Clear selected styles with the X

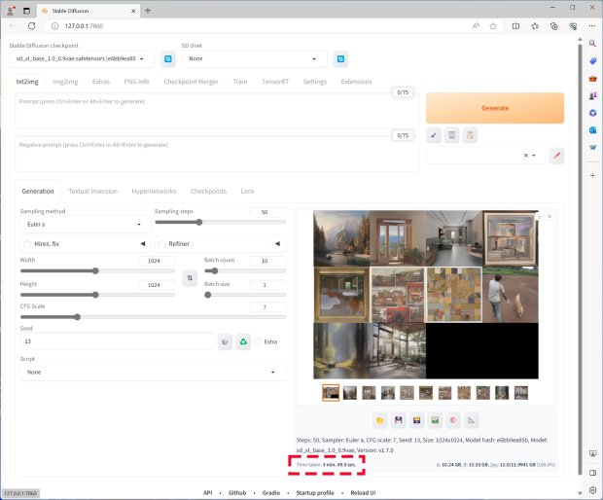pos(526,156)
